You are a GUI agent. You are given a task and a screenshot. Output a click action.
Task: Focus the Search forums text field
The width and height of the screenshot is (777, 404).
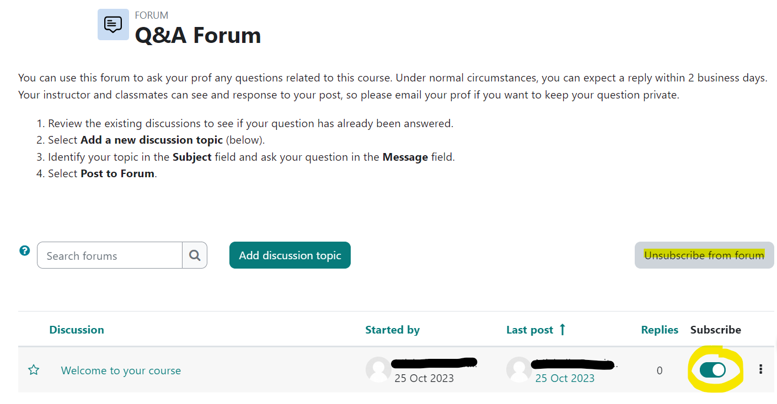tap(110, 255)
